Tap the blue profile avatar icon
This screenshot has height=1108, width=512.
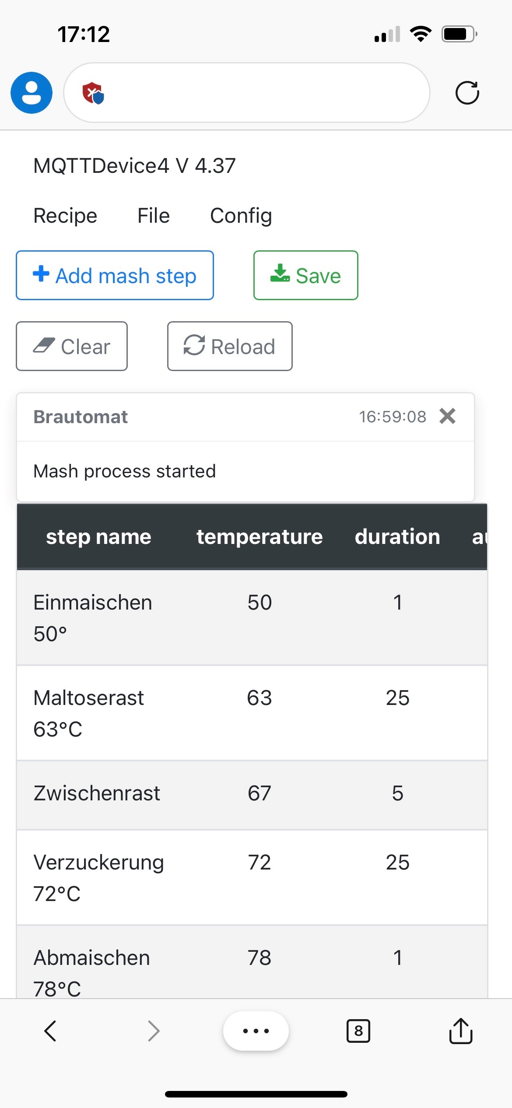[x=32, y=93]
